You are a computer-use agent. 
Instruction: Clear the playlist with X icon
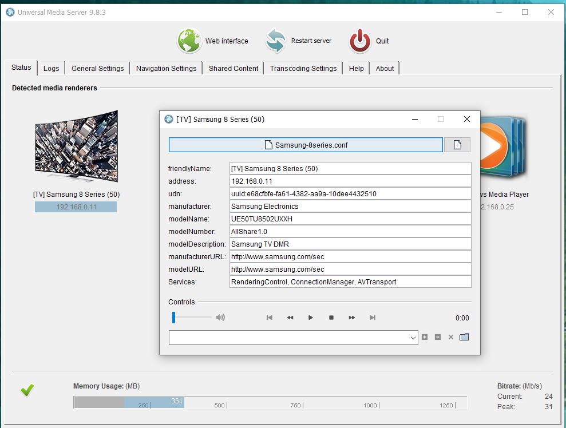click(451, 337)
